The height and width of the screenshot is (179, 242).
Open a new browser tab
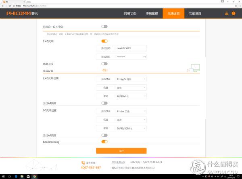29,2
